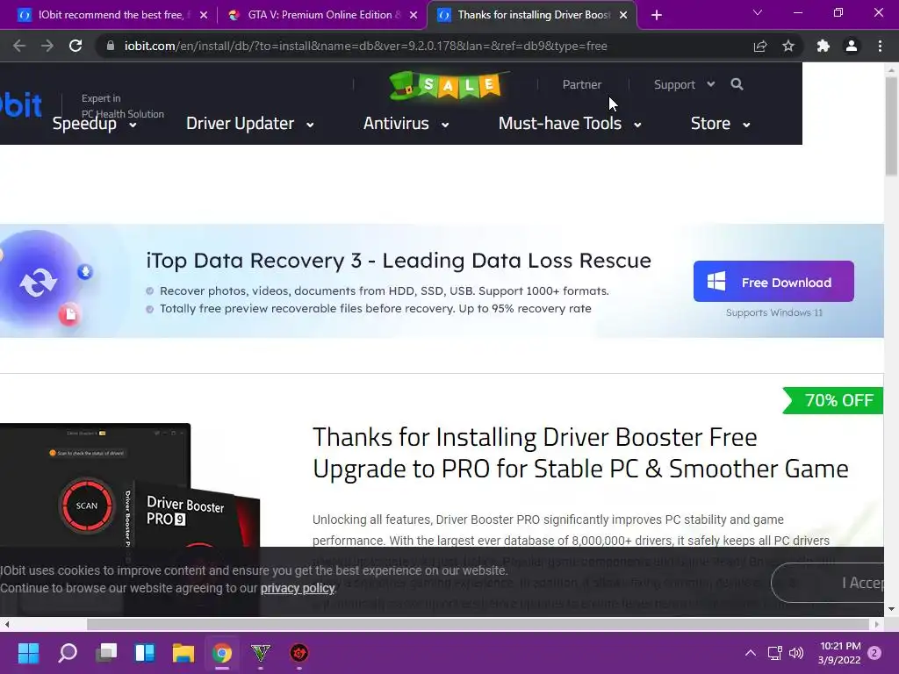Open the IObit logo homepage

pyautogui.click(x=21, y=105)
